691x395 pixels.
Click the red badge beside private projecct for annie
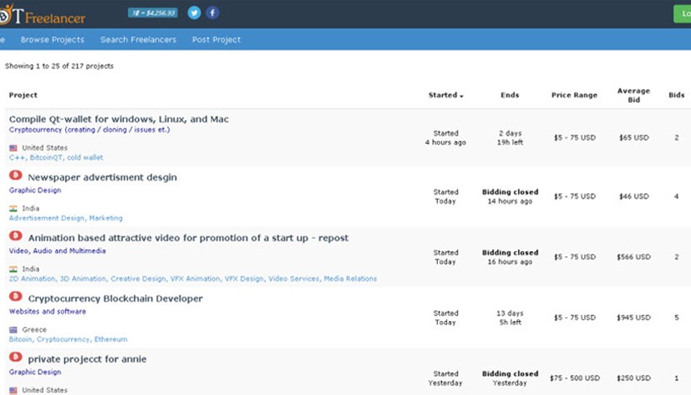(15, 358)
